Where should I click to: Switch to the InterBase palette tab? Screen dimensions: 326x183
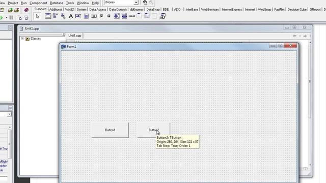point(192,10)
